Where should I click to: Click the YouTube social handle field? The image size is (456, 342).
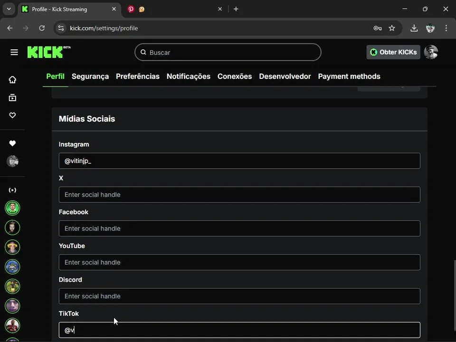pyautogui.click(x=239, y=262)
